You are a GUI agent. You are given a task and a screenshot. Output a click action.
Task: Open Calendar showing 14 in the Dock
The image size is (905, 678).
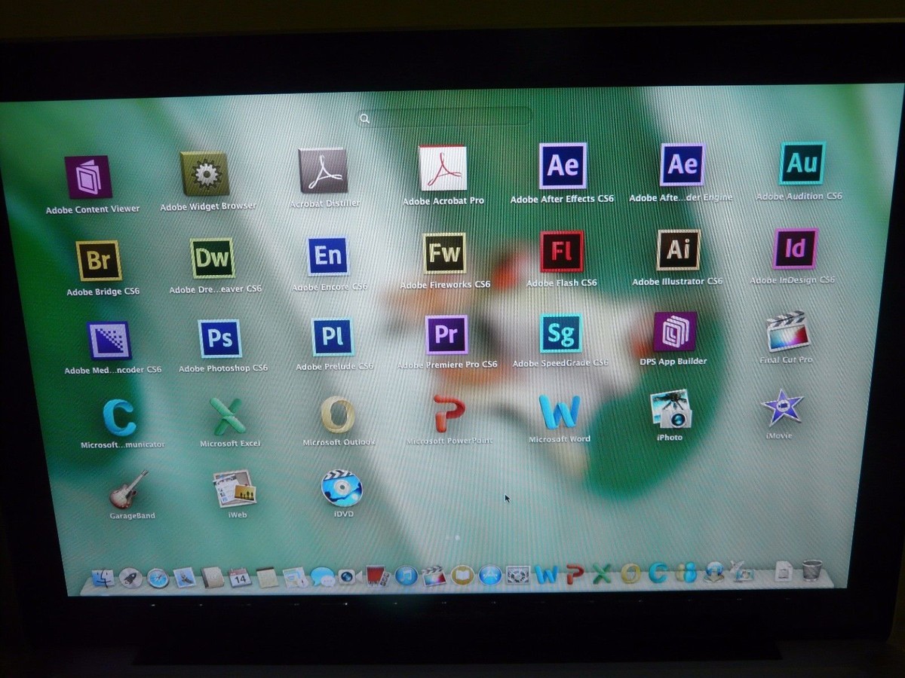240,578
